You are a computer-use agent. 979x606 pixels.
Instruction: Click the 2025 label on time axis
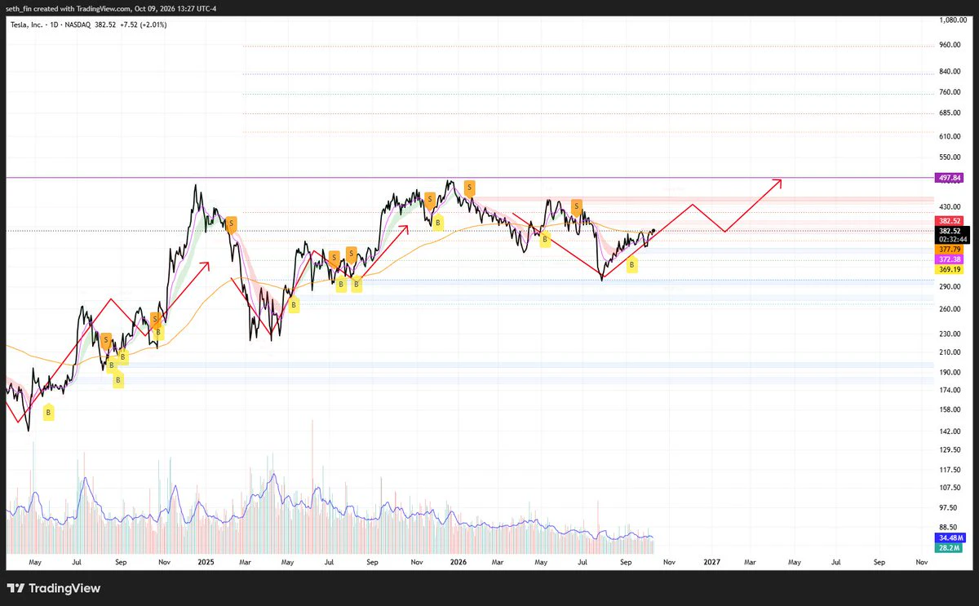tap(206, 562)
